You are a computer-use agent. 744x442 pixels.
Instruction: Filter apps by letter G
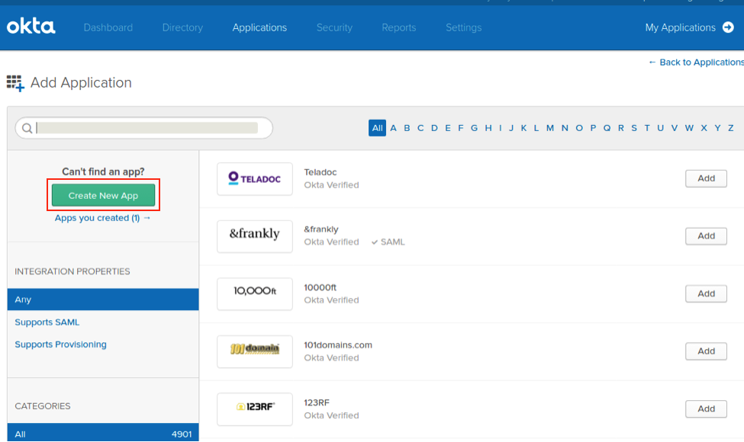(x=474, y=128)
